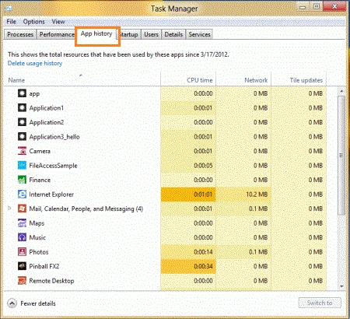The image size is (350, 319).
Task: Click the 10.2 MB network cell
Action: click(x=243, y=194)
